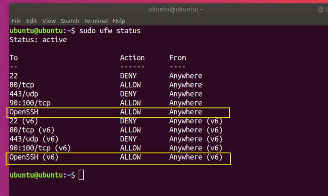Open the View menu
This screenshot has width=328, height=196.
coord(49,20)
